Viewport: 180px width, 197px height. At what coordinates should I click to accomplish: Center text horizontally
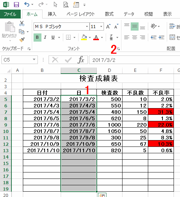pos(135,37)
